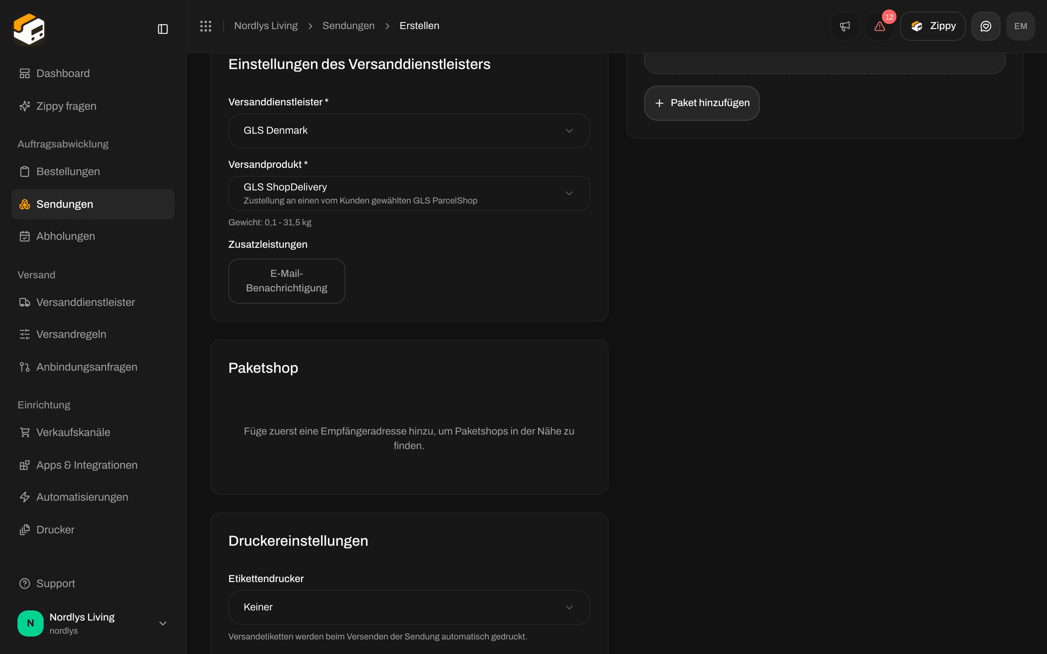
Task: Go to Nordlys Living in the breadcrumb
Action: point(266,26)
